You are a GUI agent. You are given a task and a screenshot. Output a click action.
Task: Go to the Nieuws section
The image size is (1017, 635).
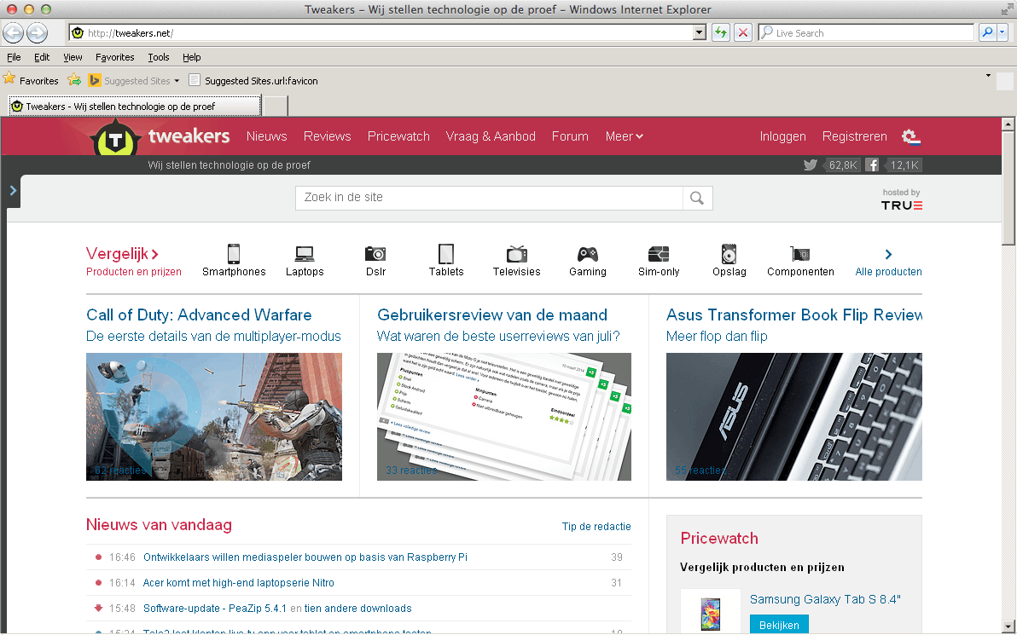[266, 136]
